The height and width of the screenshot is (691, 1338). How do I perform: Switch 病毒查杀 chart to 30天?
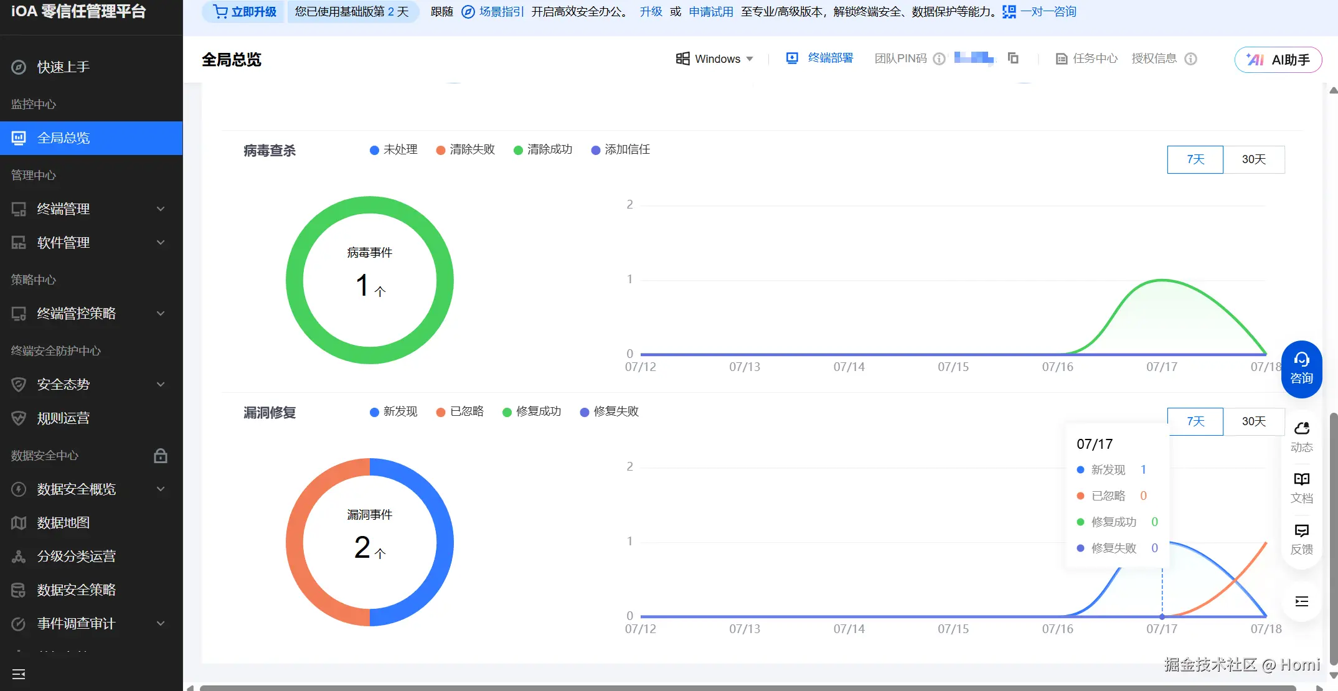pos(1253,159)
